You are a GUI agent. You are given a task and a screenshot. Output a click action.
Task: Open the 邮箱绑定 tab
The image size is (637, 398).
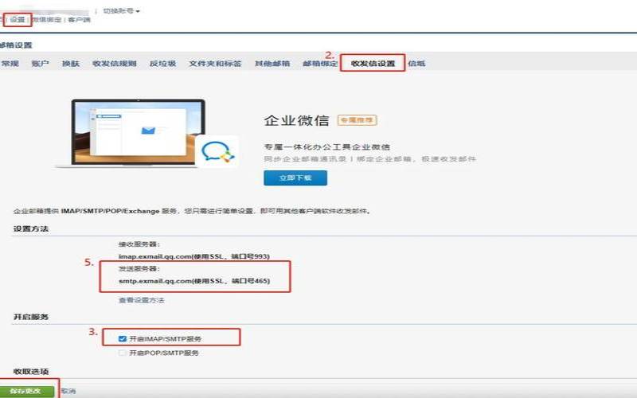[x=320, y=64]
